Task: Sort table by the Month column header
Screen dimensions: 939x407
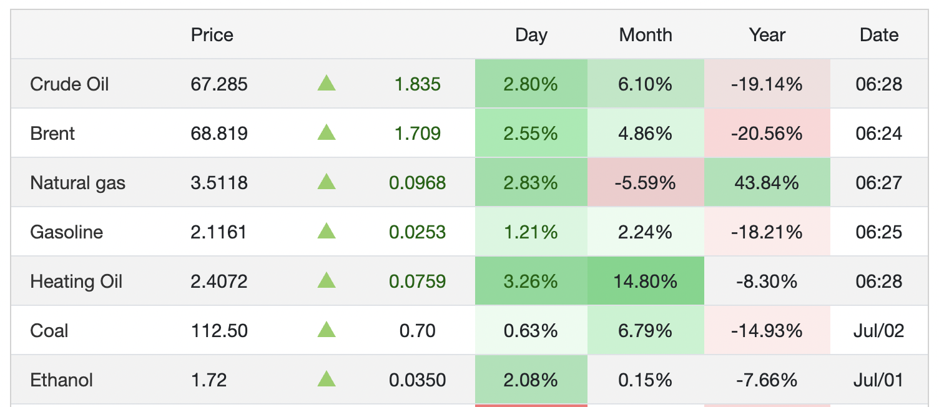Action: click(x=646, y=35)
